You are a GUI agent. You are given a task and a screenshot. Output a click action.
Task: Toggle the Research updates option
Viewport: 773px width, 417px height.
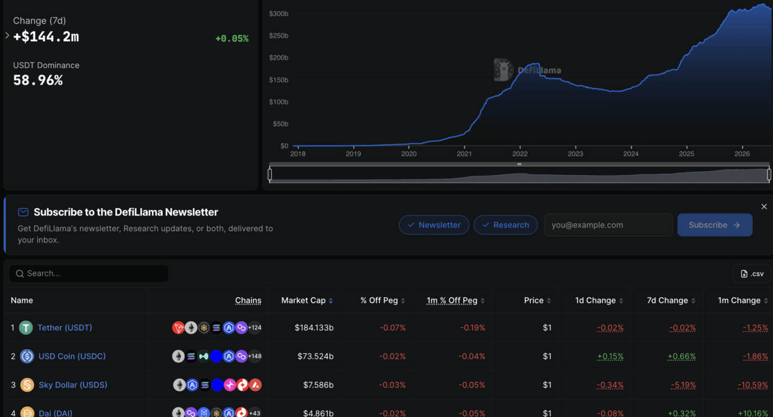506,225
